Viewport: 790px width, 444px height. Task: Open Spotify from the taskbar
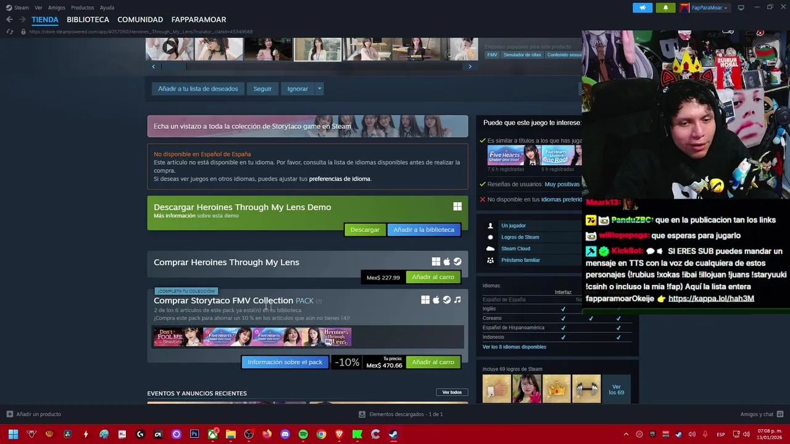pyautogui.click(x=303, y=434)
